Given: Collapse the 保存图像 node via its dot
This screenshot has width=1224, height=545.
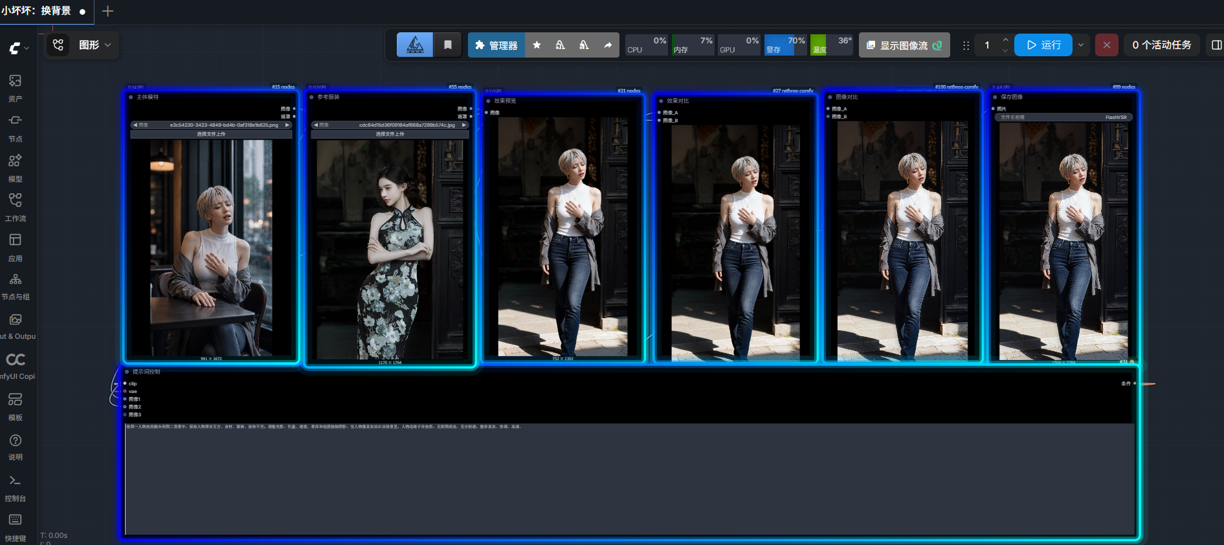Looking at the screenshot, I should (x=995, y=98).
